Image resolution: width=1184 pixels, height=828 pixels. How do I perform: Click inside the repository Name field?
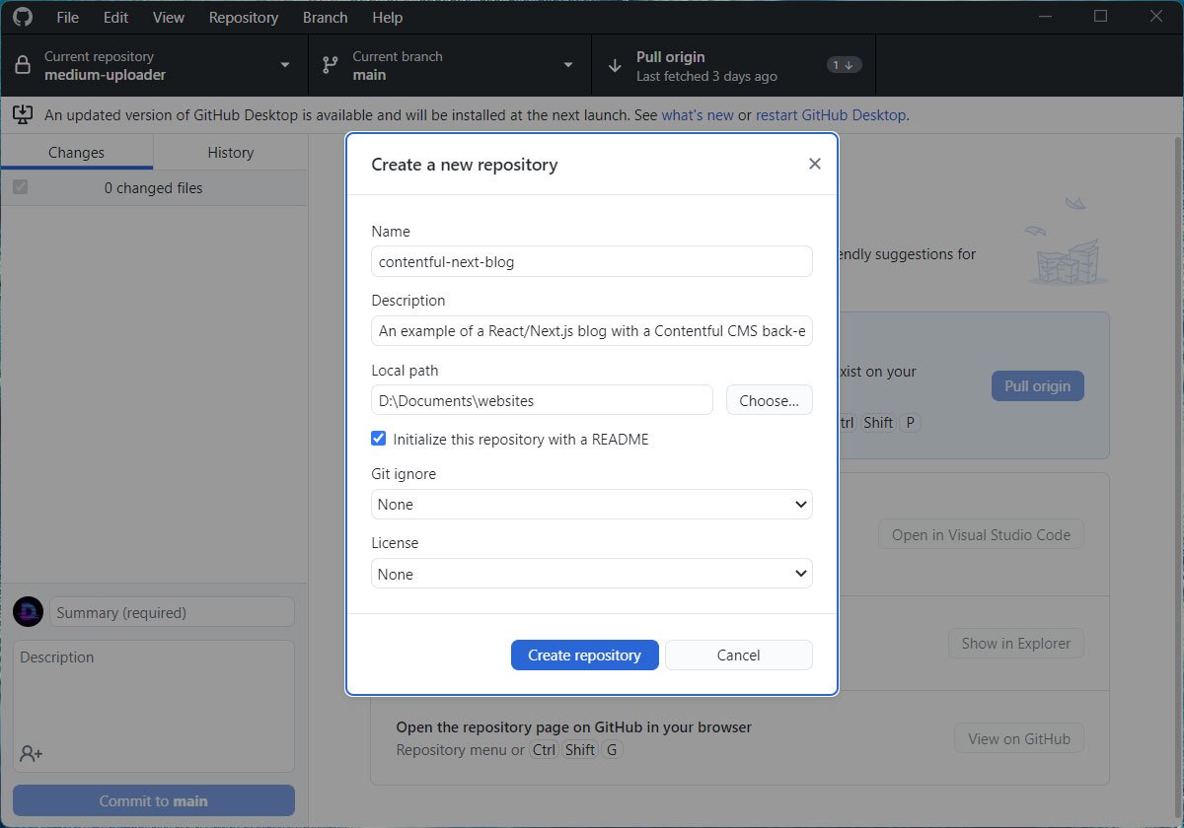591,261
